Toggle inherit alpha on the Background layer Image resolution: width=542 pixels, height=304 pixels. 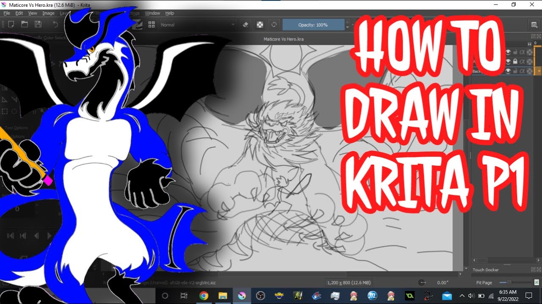click(x=522, y=72)
